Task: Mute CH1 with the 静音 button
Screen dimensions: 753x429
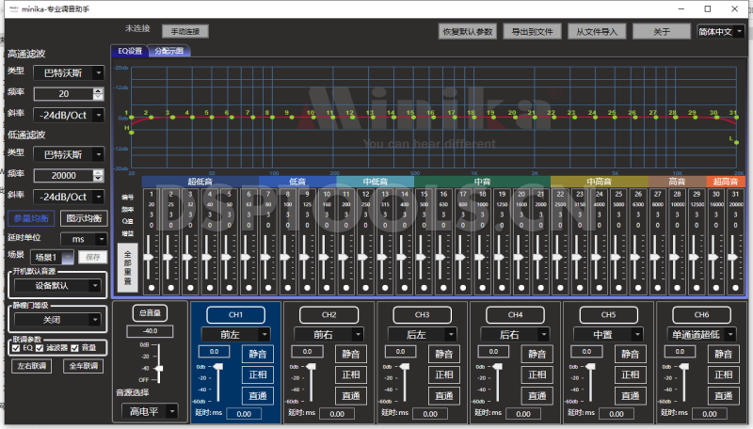Action: pos(257,354)
